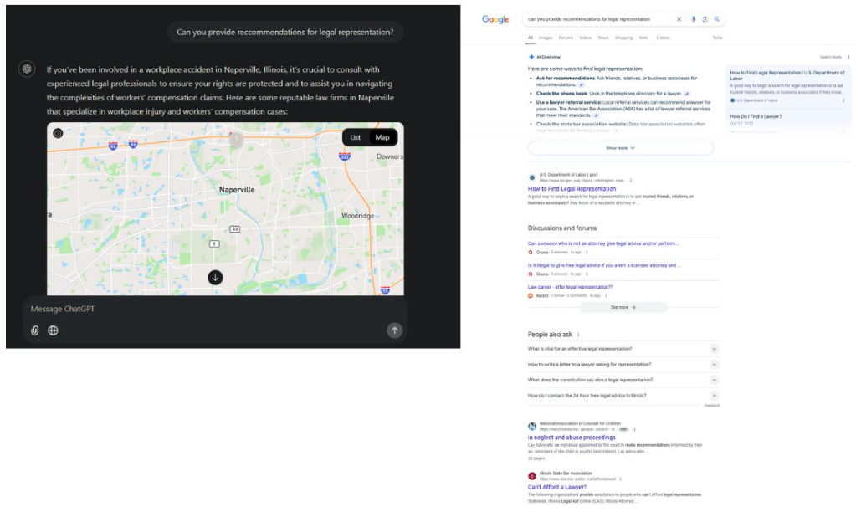Click the Illinois State Bar Association favicon
The width and height of the screenshot is (856, 512).
(x=532, y=476)
